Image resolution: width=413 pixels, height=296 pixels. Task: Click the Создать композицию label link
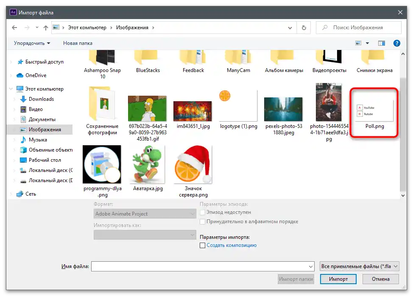(x=232, y=245)
